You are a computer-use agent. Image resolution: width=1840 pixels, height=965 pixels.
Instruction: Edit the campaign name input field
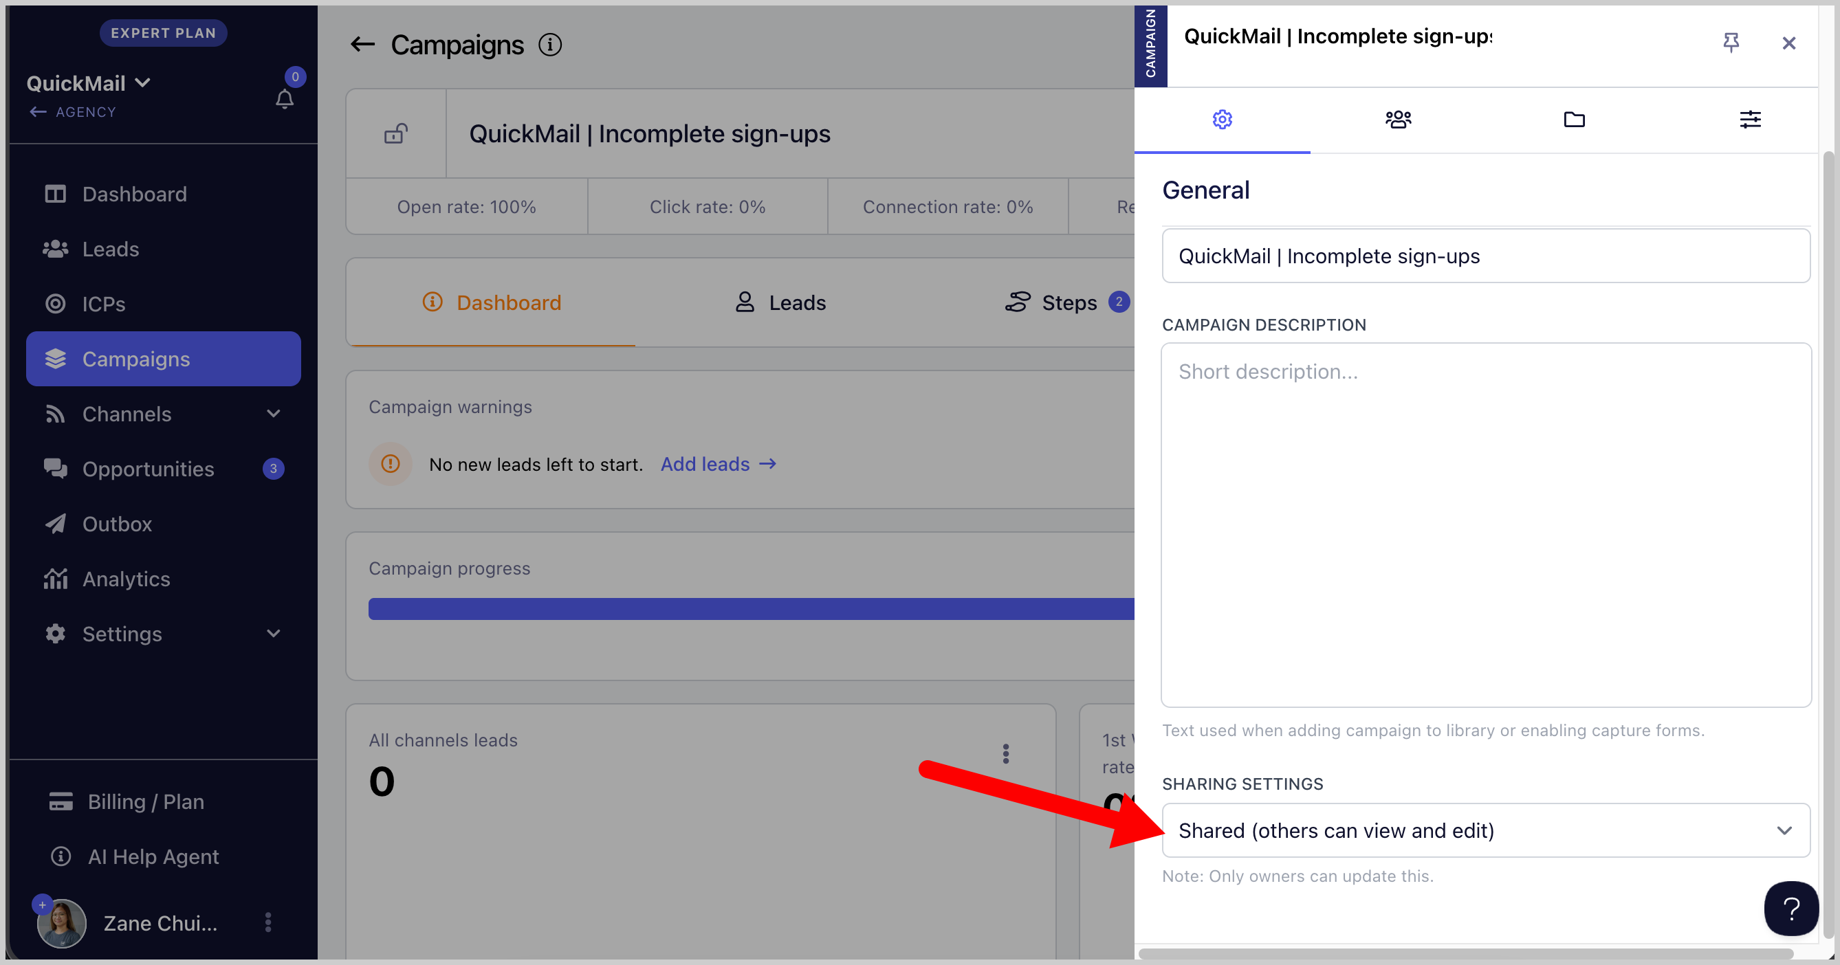(1486, 256)
